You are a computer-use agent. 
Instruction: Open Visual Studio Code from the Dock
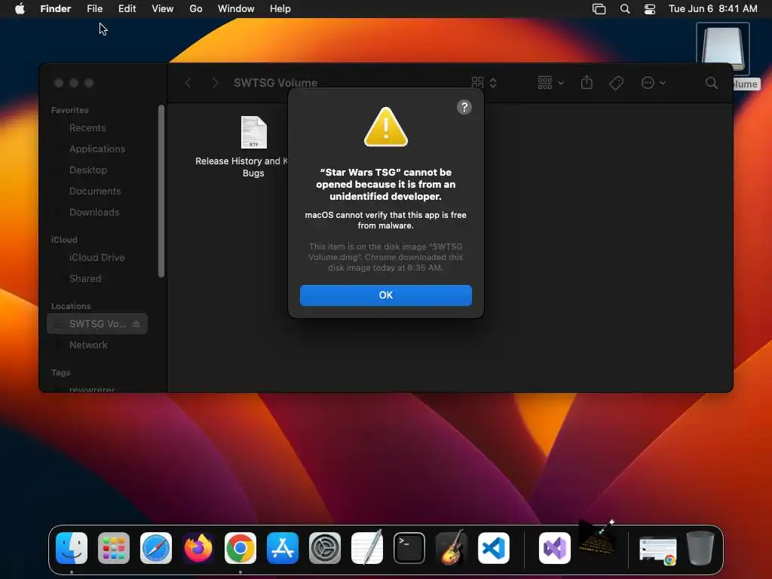pyautogui.click(x=493, y=548)
